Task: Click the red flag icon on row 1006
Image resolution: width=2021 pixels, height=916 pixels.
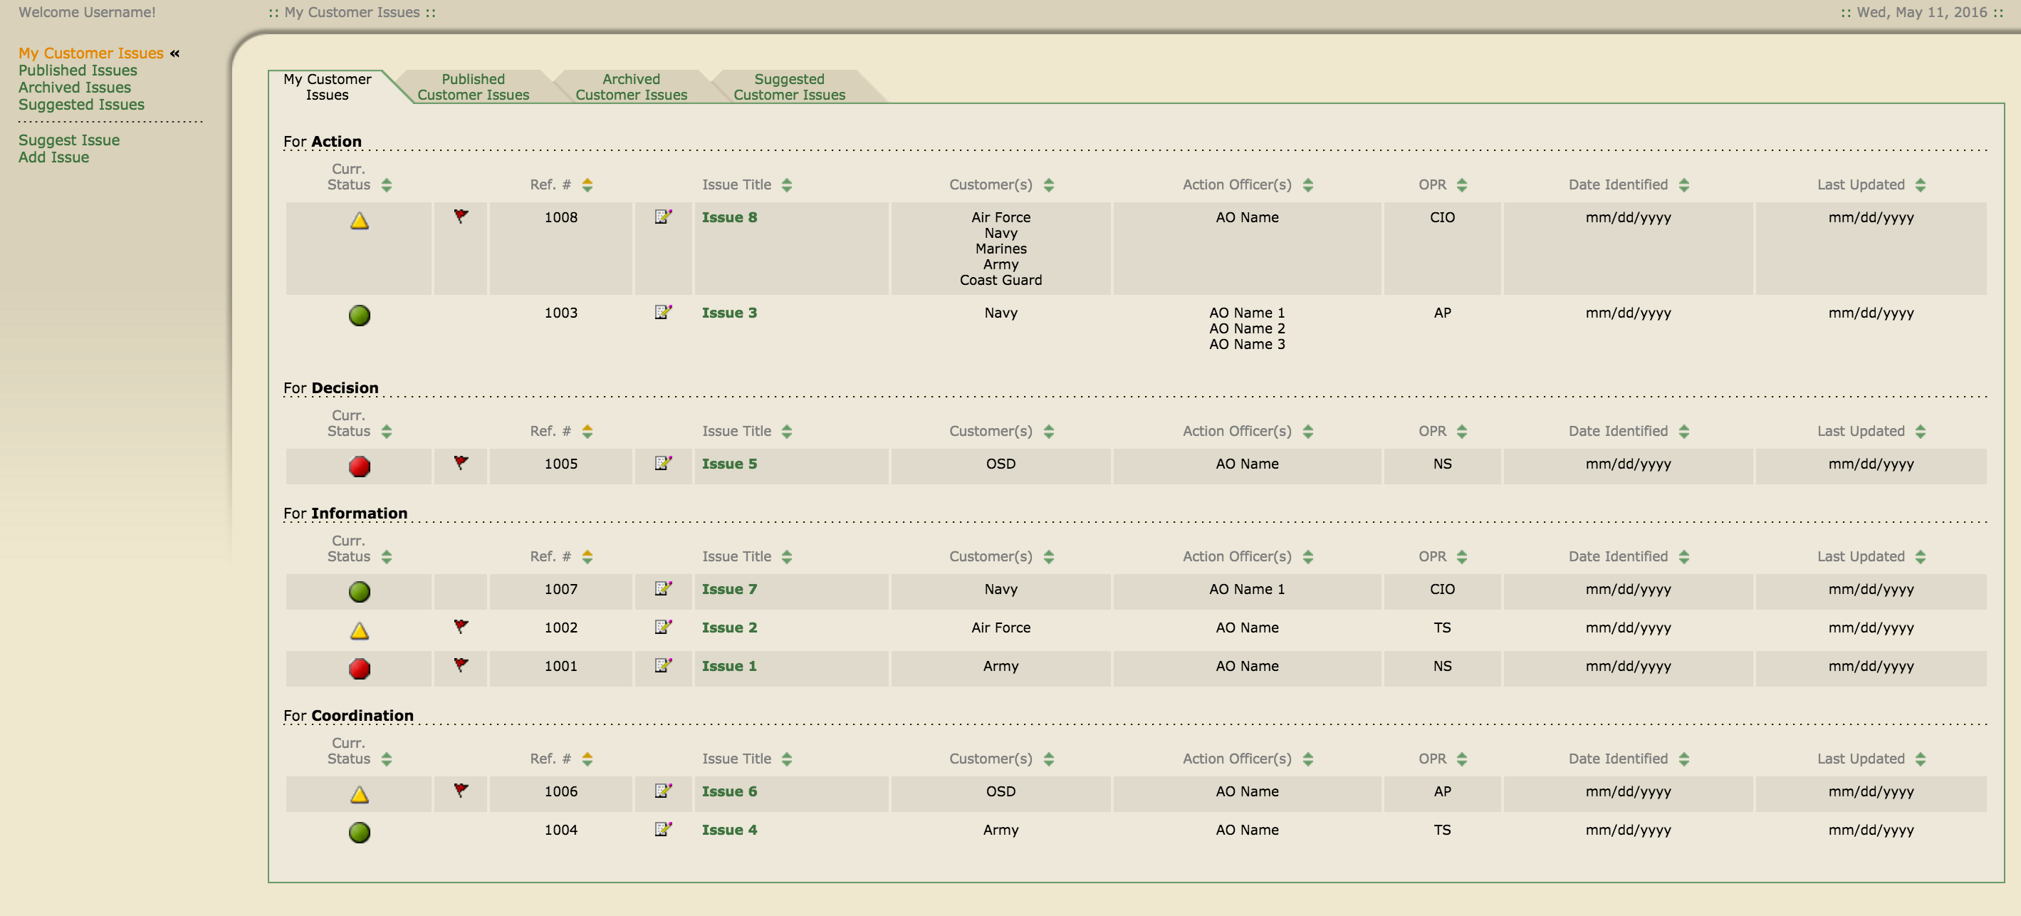Action: 461,790
